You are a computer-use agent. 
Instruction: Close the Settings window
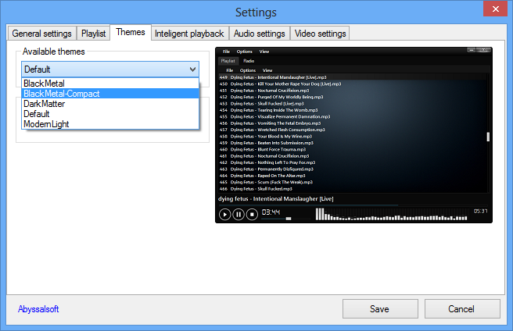pyautogui.click(x=495, y=9)
